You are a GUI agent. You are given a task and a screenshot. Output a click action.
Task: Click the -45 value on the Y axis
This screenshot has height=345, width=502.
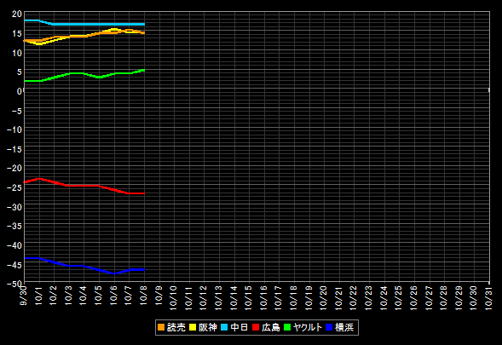(x=14, y=265)
